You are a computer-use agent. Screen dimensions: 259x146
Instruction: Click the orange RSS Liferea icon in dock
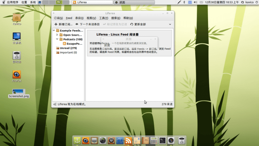[128, 141]
